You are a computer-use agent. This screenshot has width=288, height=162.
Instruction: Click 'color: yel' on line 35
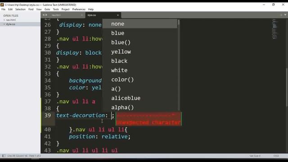pyautogui.click(x=85, y=88)
